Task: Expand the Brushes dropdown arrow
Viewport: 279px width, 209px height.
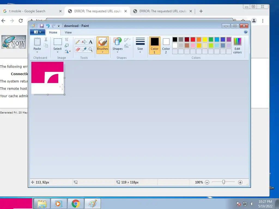Action: pyautogui.click(x=103, y=52)
